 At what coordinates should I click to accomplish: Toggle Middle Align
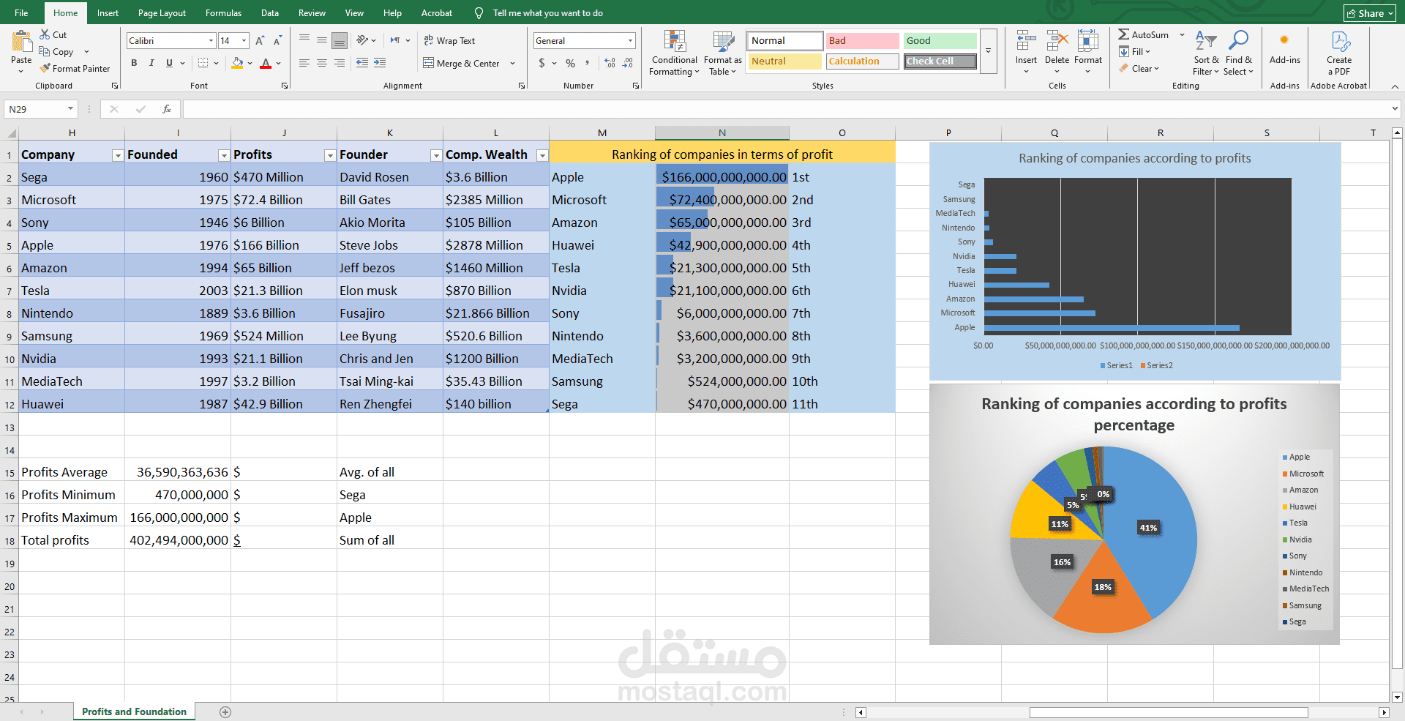(x=322, y=40)
